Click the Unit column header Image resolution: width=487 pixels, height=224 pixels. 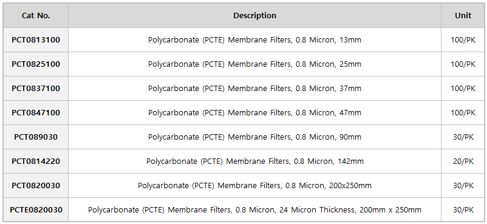(x=463, y=16)
